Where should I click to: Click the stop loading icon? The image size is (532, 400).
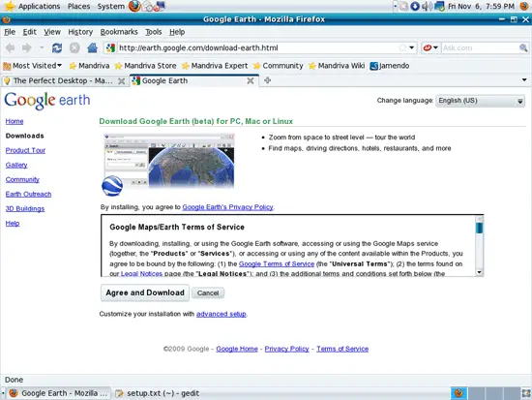(x=74, y=47)
